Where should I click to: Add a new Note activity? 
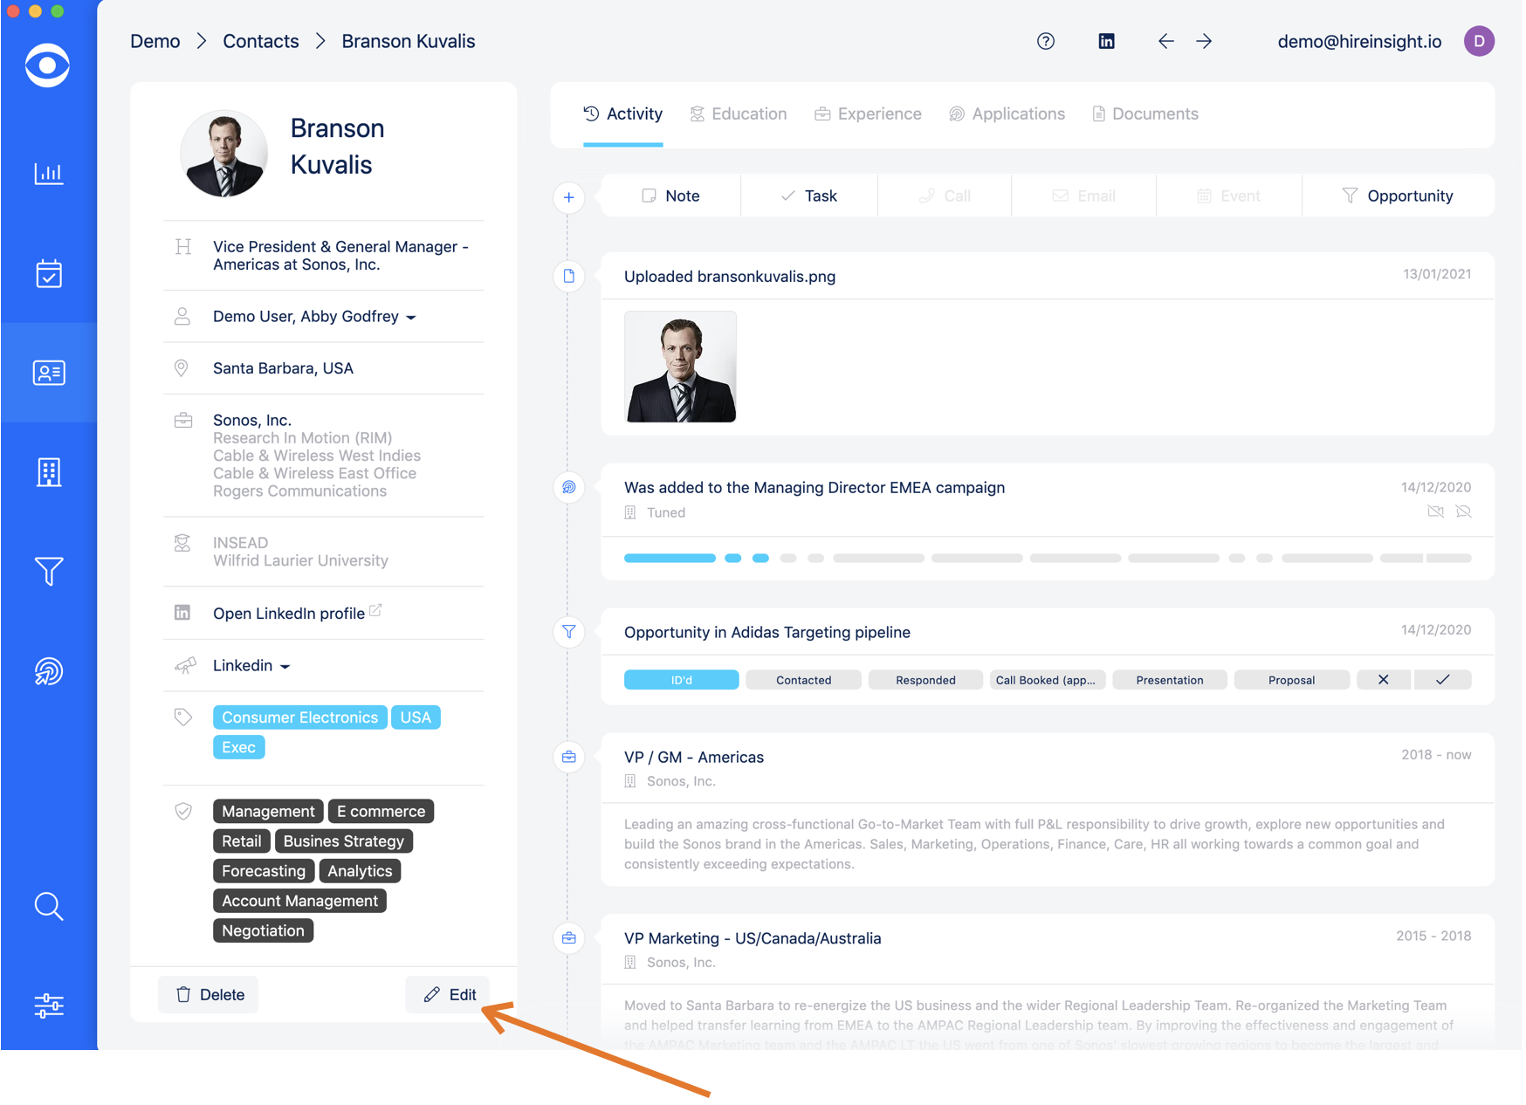pos(670,196)
